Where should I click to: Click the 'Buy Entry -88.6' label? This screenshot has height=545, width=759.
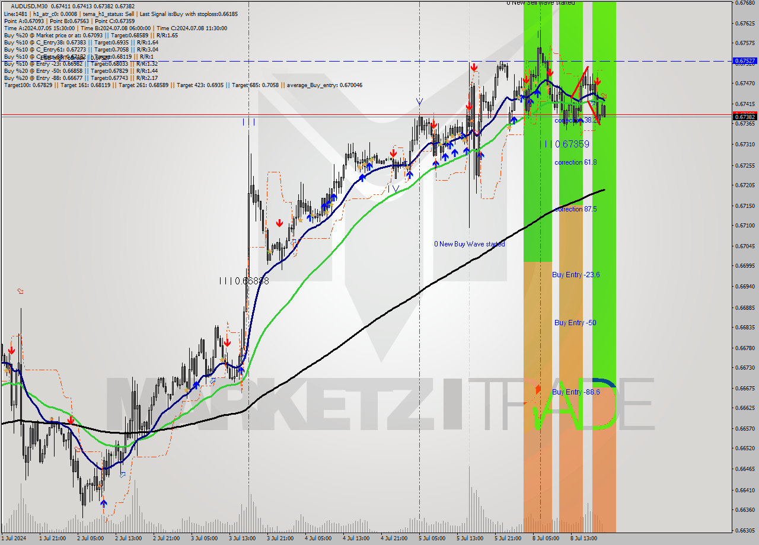[x=576, y=392]
